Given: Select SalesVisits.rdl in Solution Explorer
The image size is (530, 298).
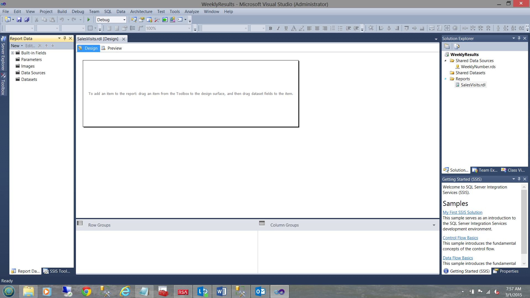Looking at the screenshot, I should [473, 85].
